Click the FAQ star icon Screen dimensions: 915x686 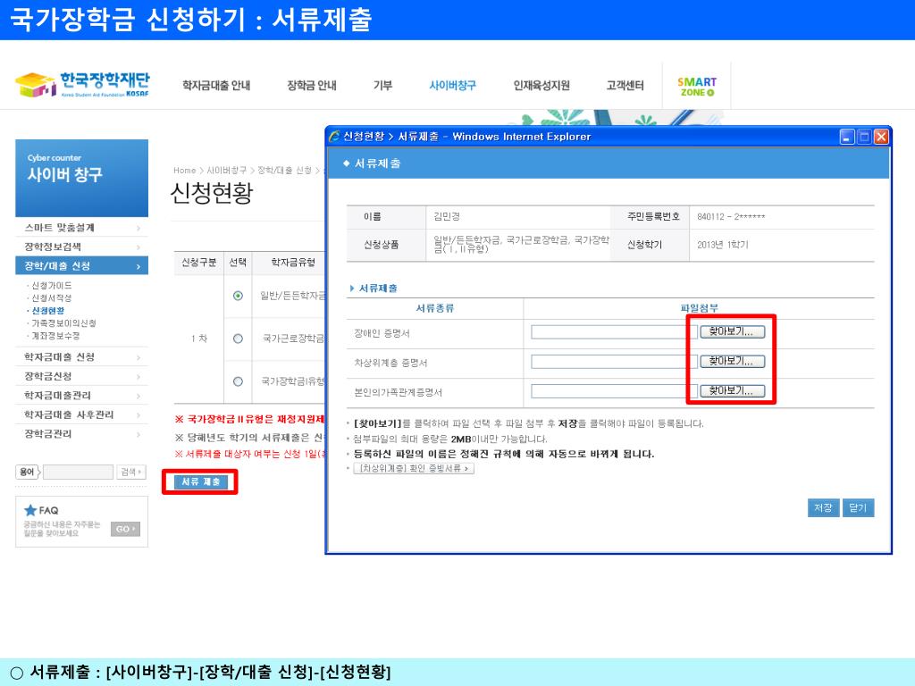tap(30, 510)
